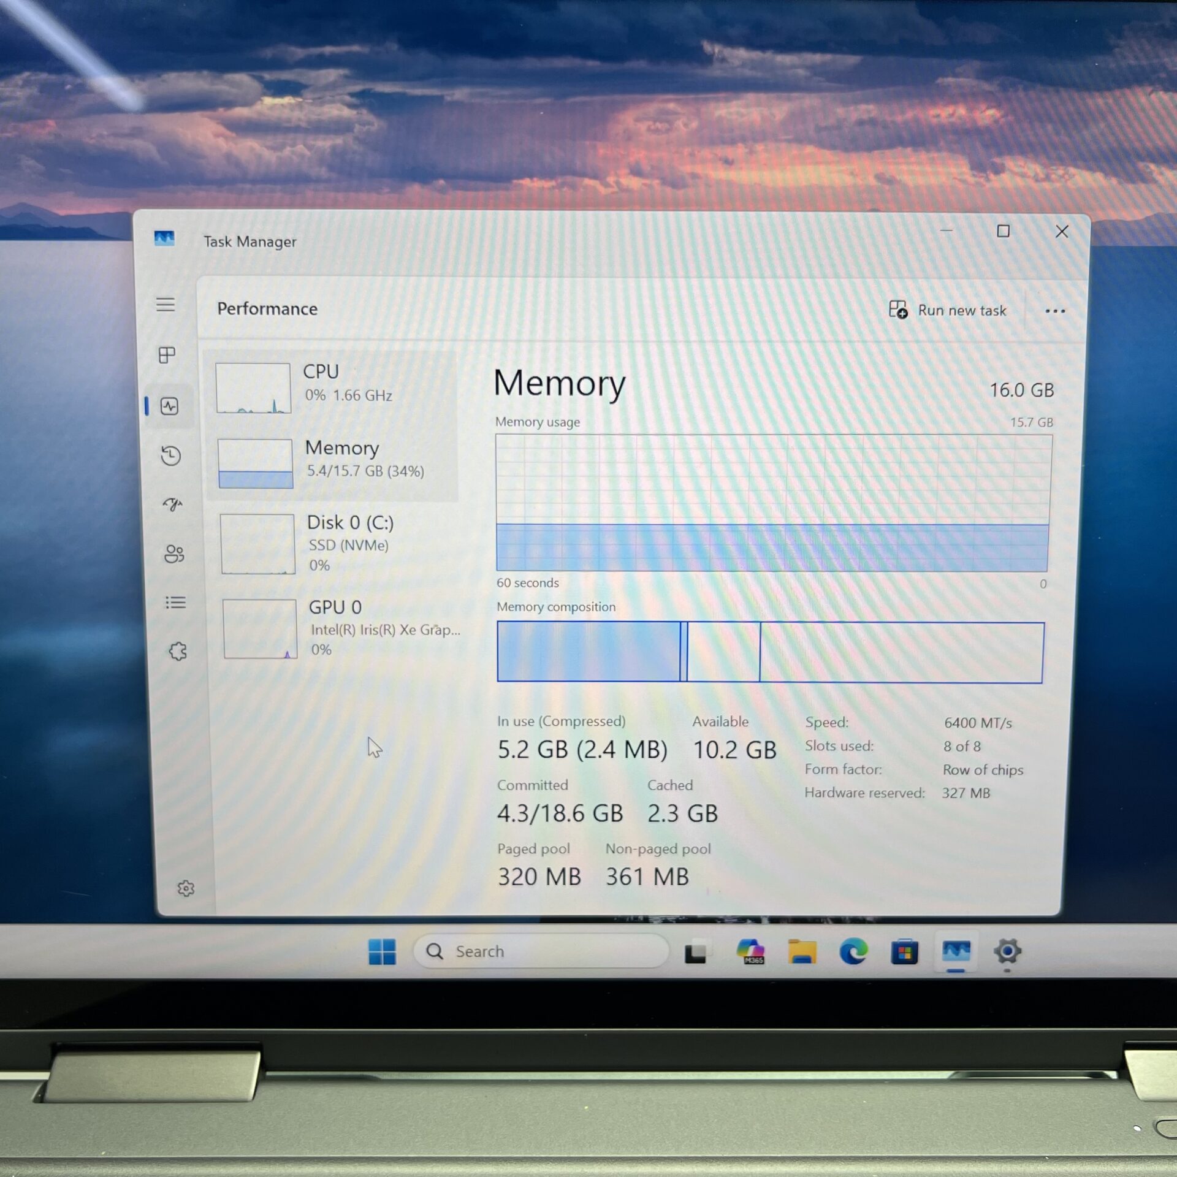The width and height of the screenshot is (1177, 1177).
Task: Open the Processes page icon in sidebar
Action: click(x=167, y=355)
